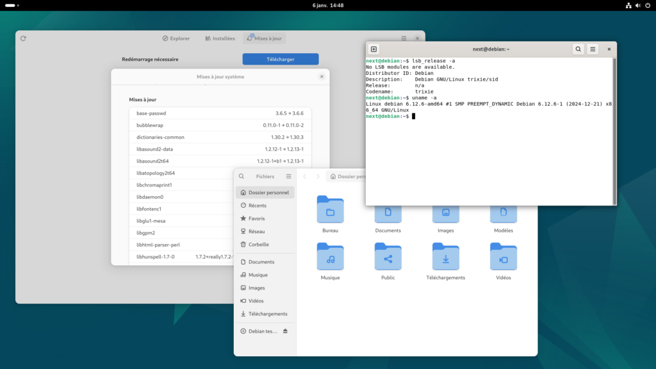Open the Fichiers sidebar menu button

288,176
